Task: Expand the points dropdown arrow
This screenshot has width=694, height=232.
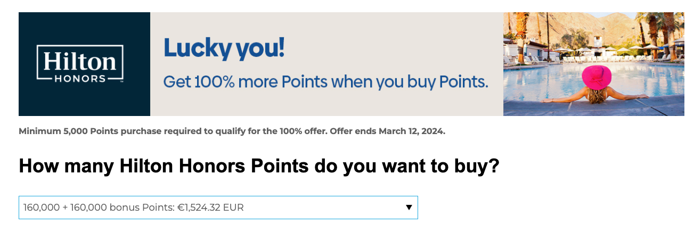Action: (409, 208)
